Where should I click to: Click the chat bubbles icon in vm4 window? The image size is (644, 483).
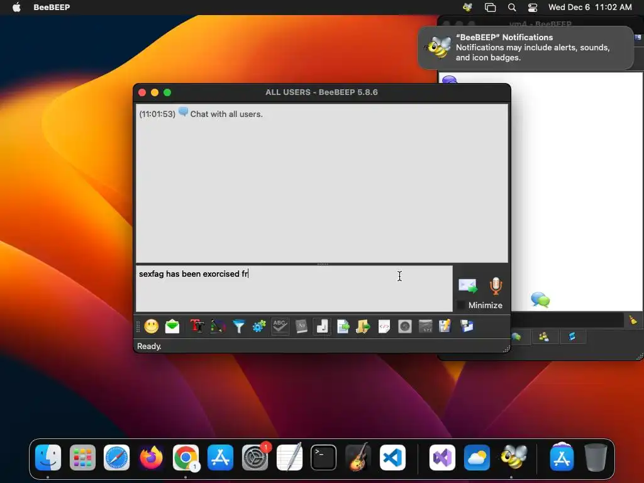[540, 300]
